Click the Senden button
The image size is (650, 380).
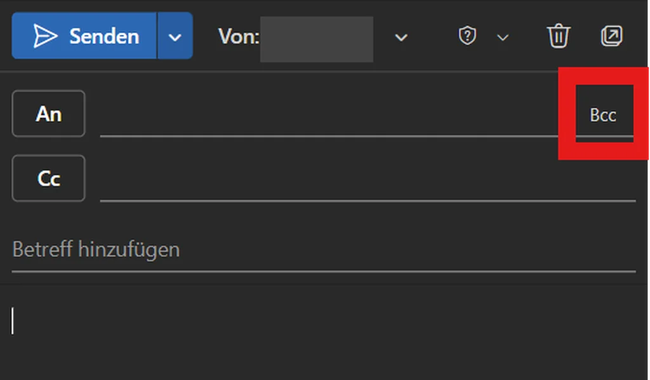84,36
